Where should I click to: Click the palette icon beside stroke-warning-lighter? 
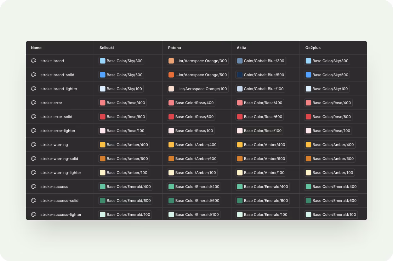(x=34, y=173)
